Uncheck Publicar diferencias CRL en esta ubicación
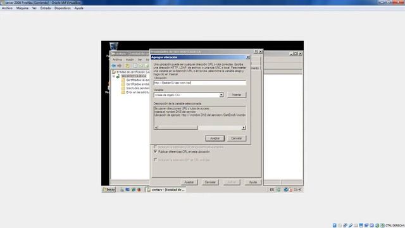This screenshot has height=228, width=405. pyautogui.click(x=155, y=152)
